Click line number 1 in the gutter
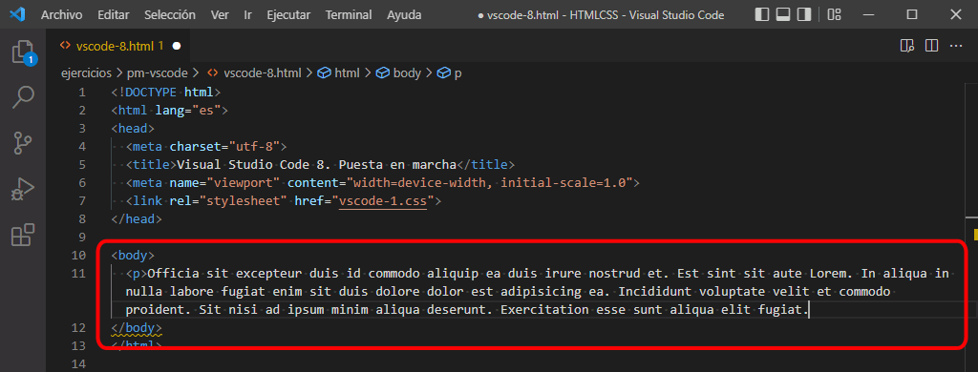This screenshot has width=978, height=372. (82, 93)
